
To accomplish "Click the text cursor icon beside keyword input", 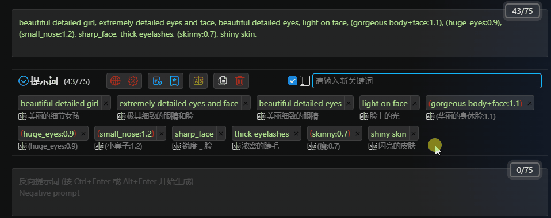I will coord(305,81).
